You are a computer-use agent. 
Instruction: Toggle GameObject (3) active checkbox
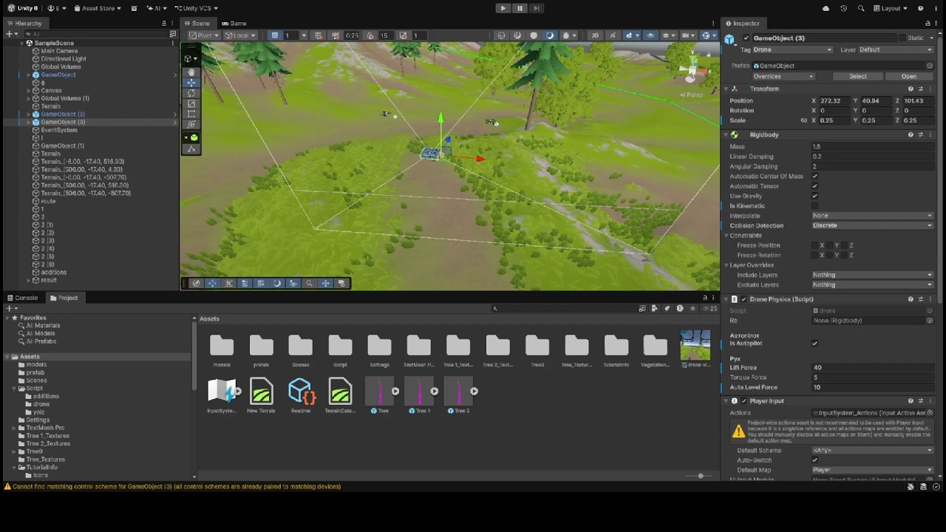pos(746,38)
